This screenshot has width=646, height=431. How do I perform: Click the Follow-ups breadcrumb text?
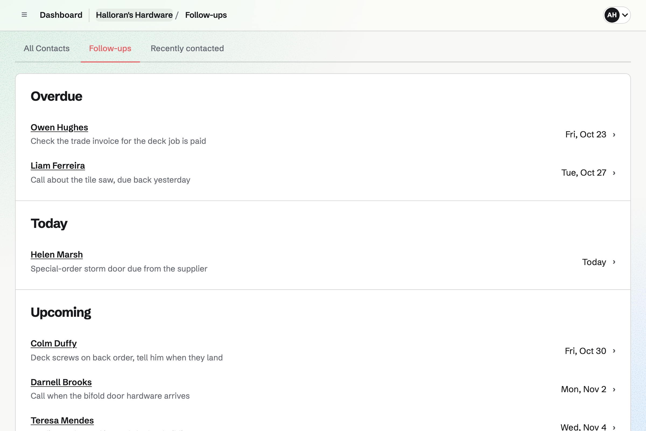206,15
